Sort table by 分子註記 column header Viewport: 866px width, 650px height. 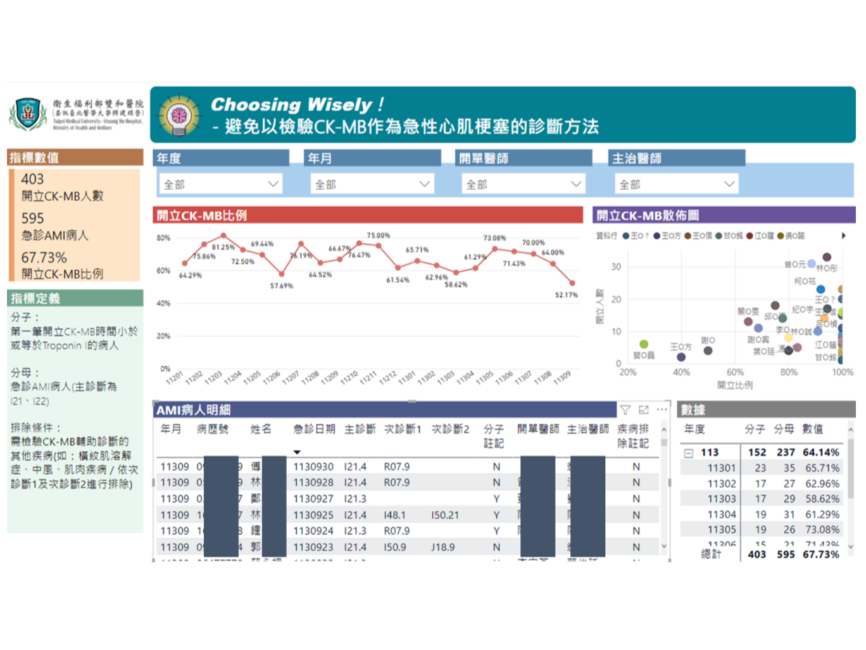coord(494,436)
